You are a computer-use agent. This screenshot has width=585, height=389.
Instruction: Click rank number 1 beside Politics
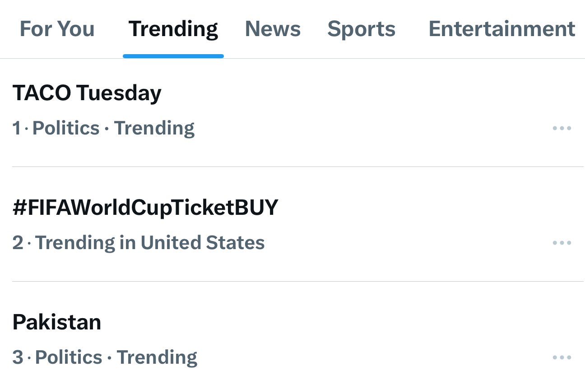[17, 128]
